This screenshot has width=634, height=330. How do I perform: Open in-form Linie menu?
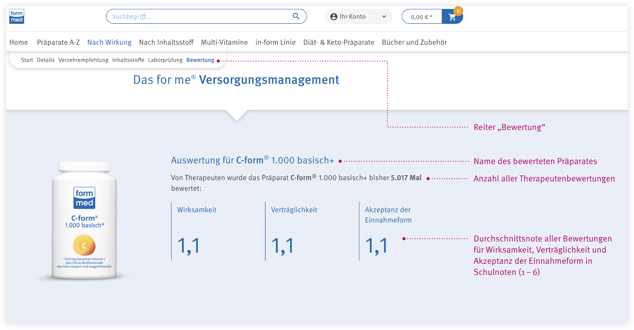click(276, 42)
